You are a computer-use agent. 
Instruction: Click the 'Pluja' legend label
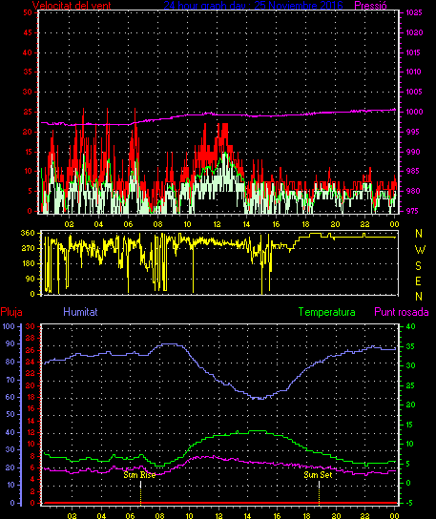click(11, 312)
